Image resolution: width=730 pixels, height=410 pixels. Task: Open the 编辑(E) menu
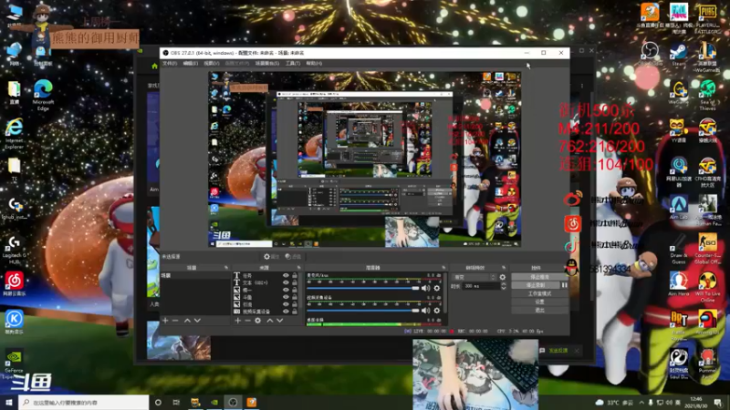(x=191, y=63)
